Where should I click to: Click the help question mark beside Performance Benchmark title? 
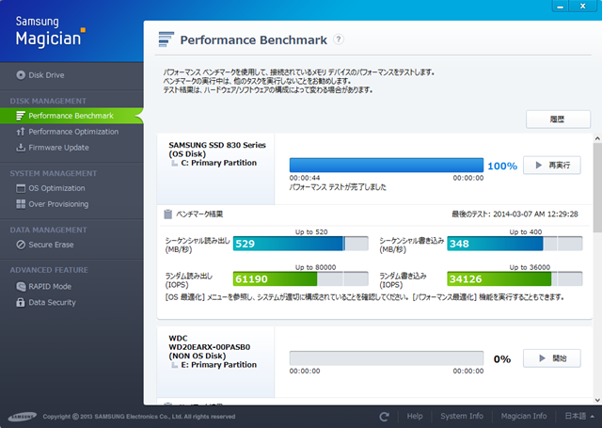339,40
